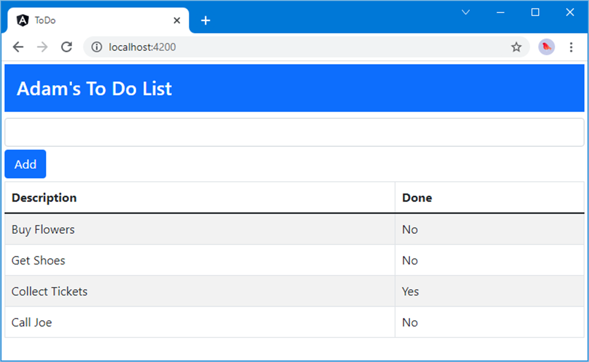This screenshot has height=362, width=589.
Task: Reload the page with refresh icon
Action: (x=66, y=47)
